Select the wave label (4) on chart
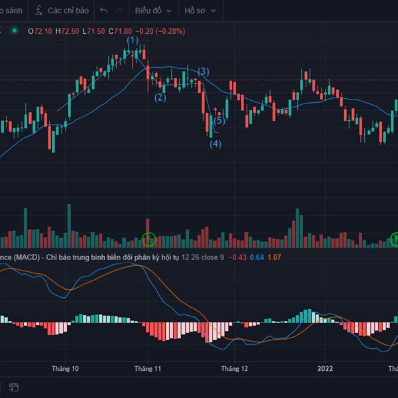 [x=216, y=143]
